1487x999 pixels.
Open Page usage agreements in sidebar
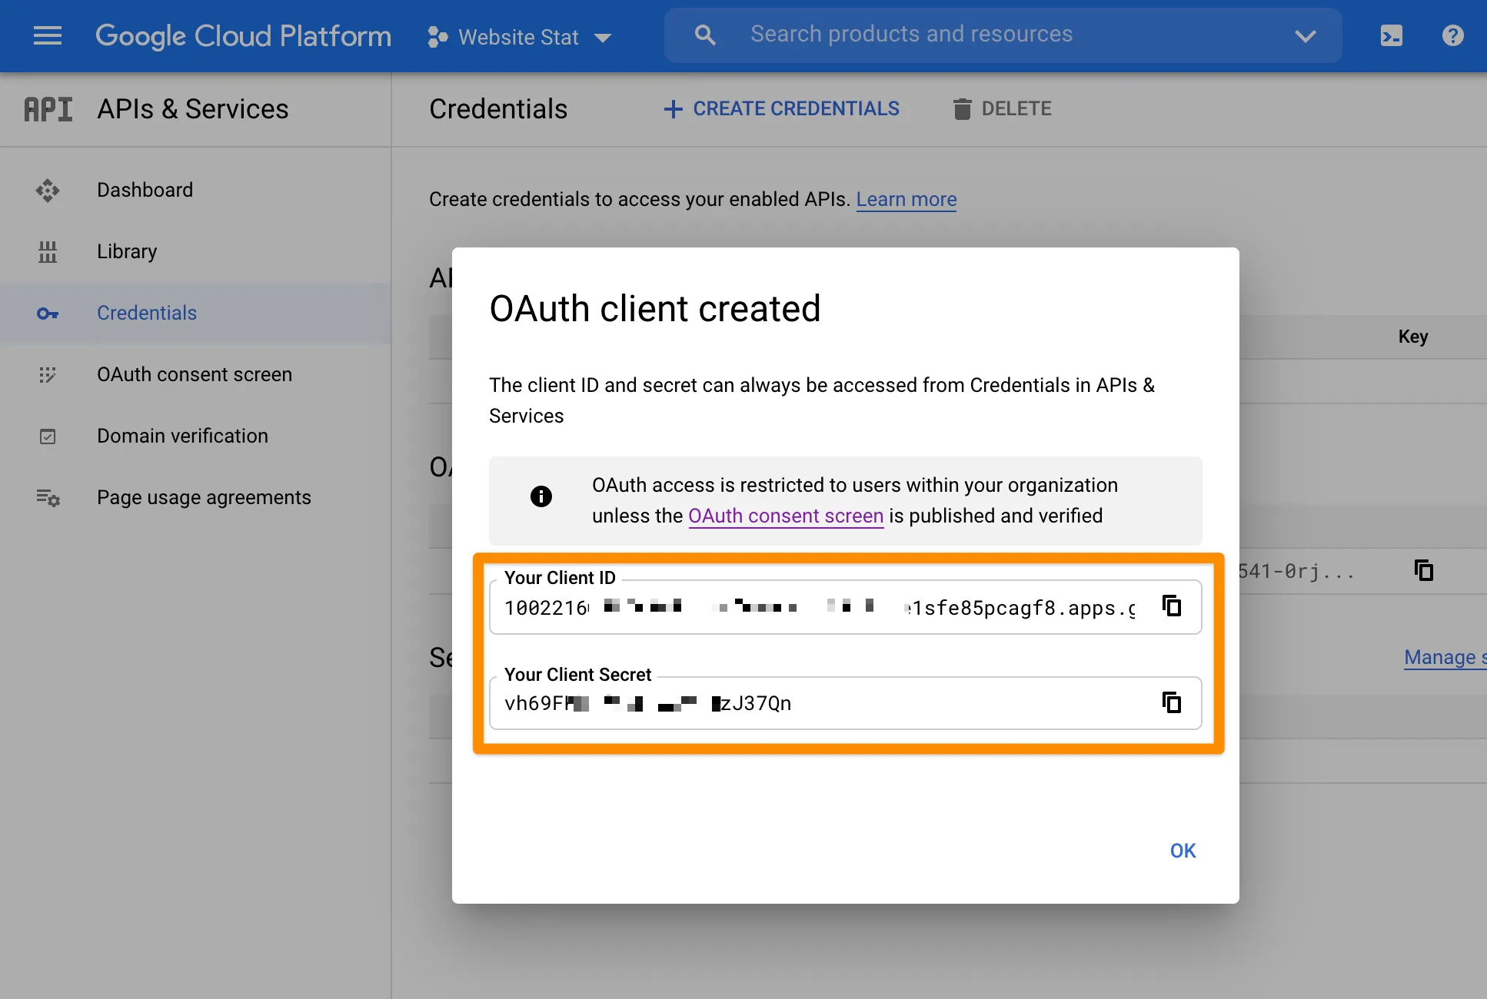pos(195,497)
